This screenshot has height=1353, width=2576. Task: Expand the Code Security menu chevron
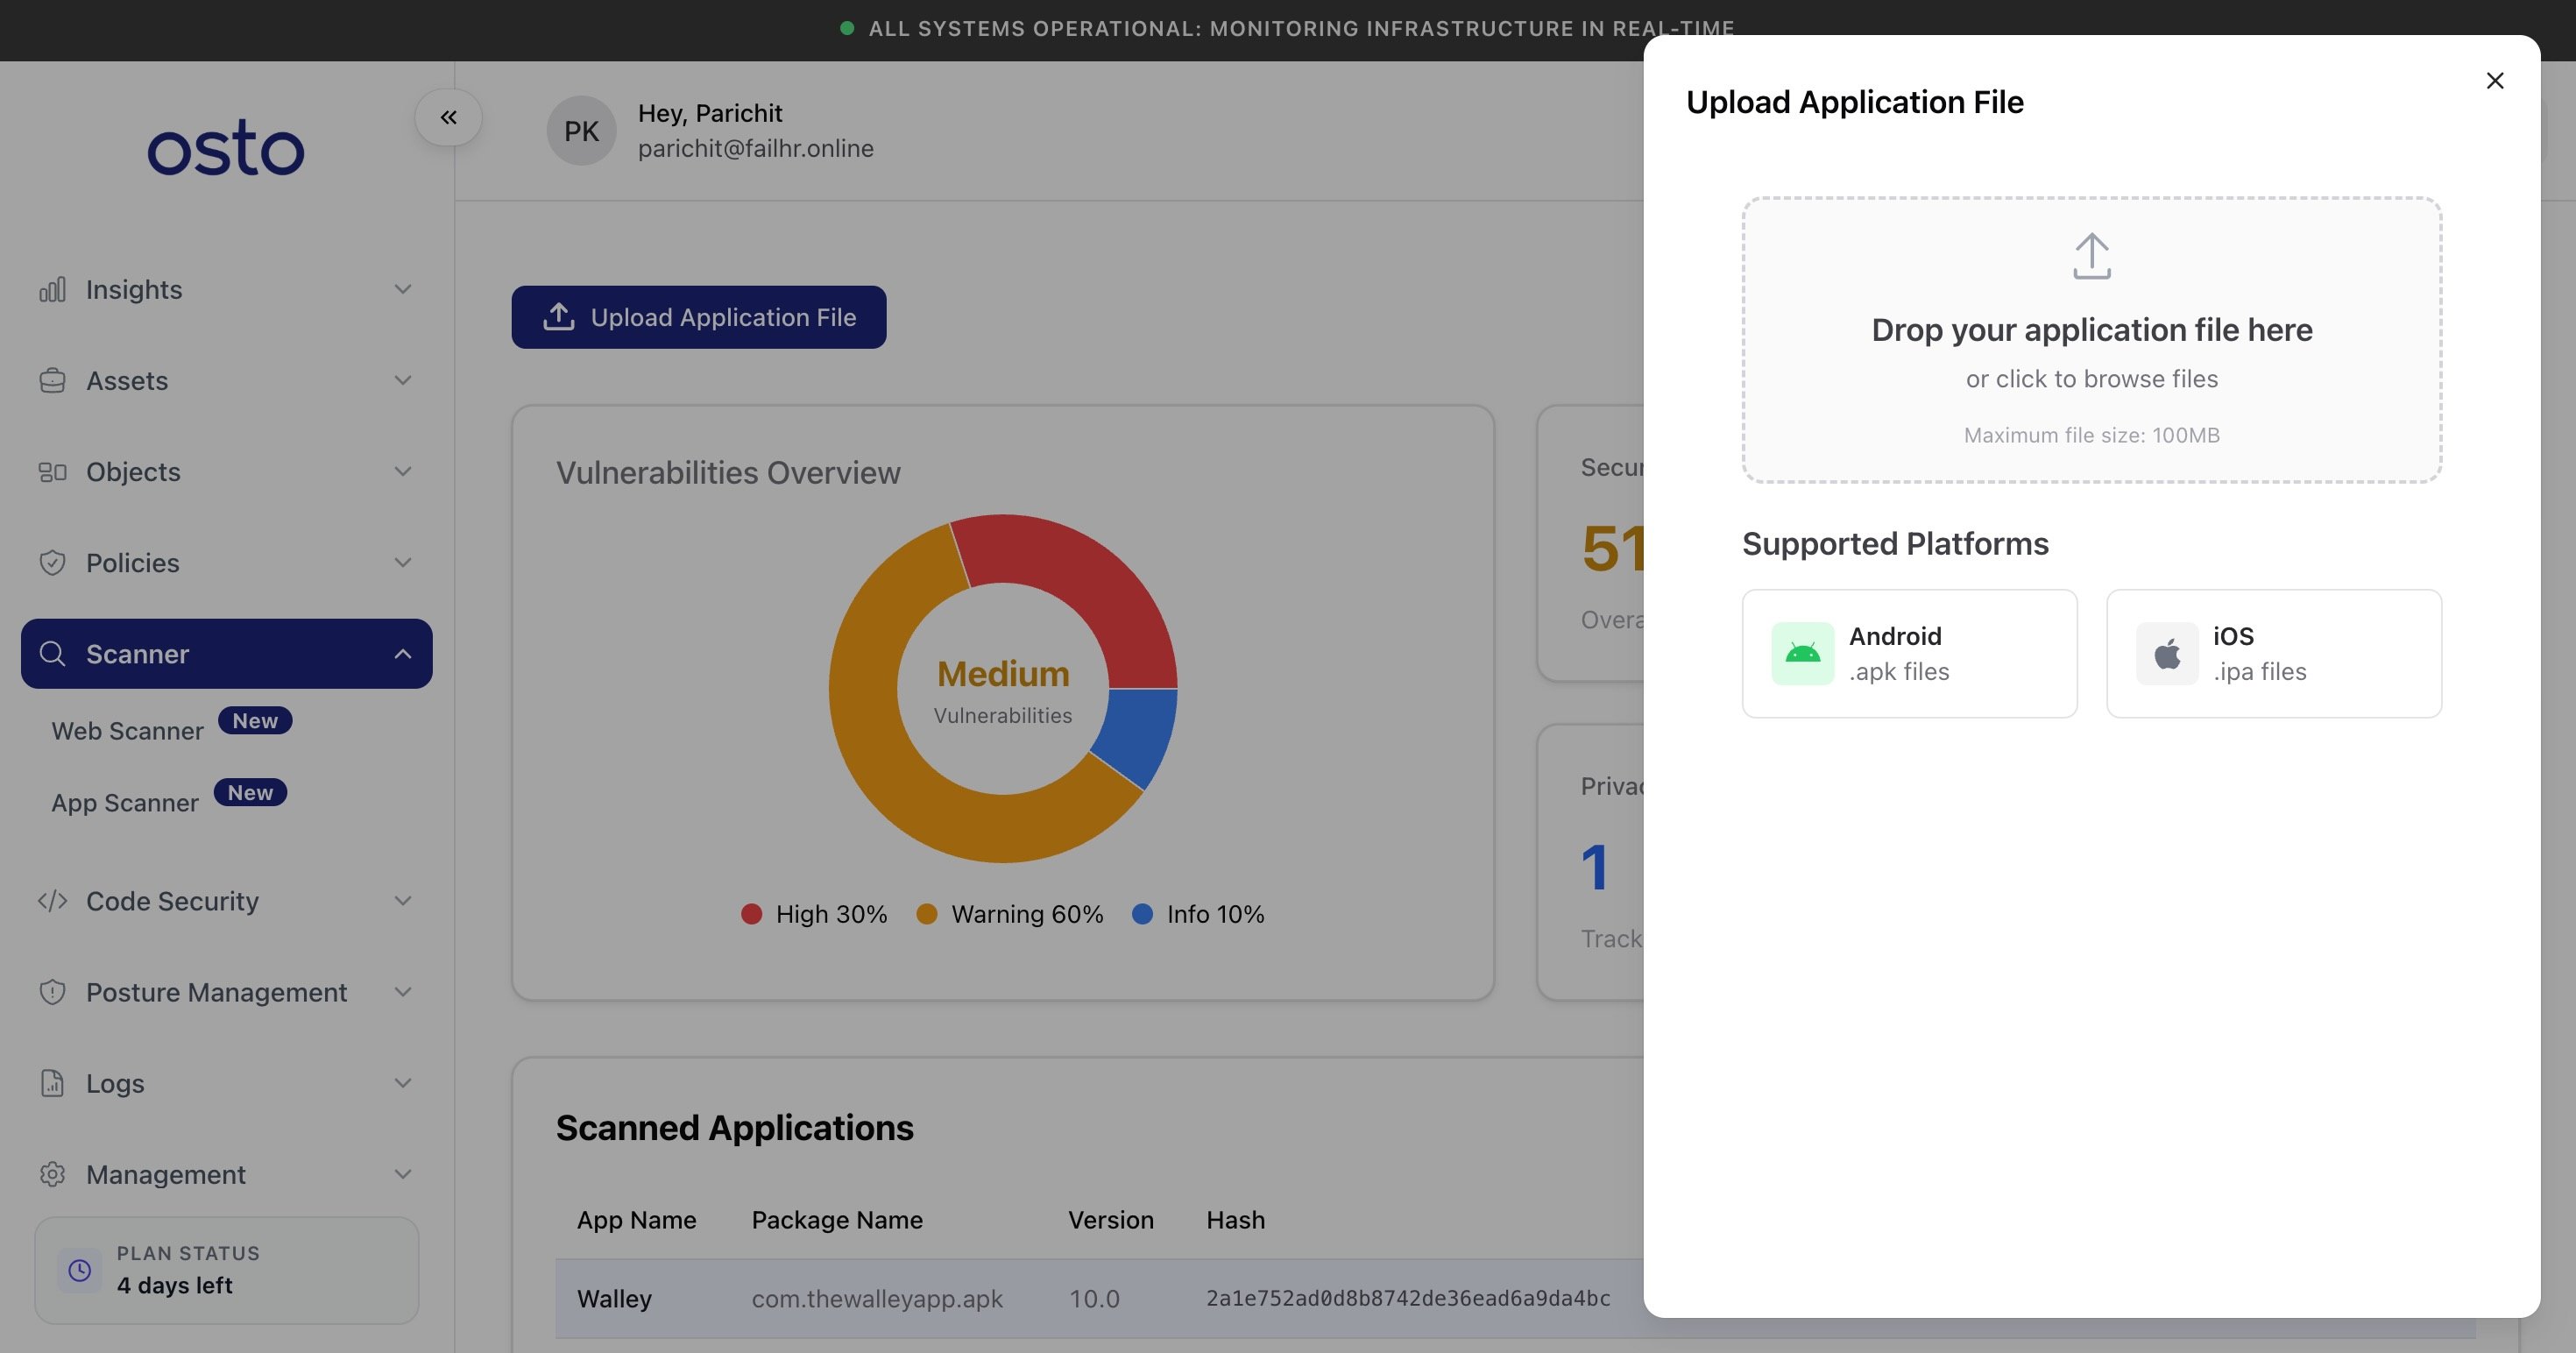click(403, 900)
